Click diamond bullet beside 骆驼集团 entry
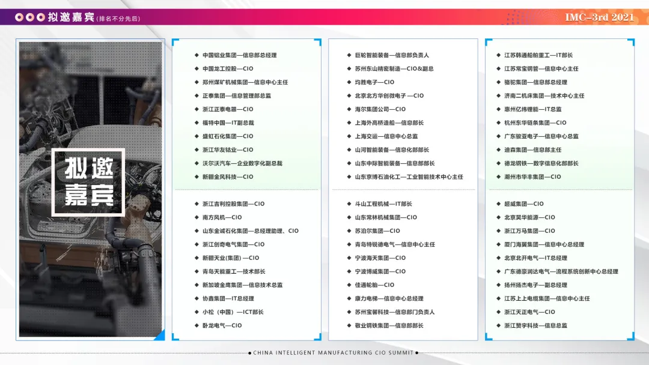Image resolution: width=649 pixels, height=365 pixels. (499, 82)
